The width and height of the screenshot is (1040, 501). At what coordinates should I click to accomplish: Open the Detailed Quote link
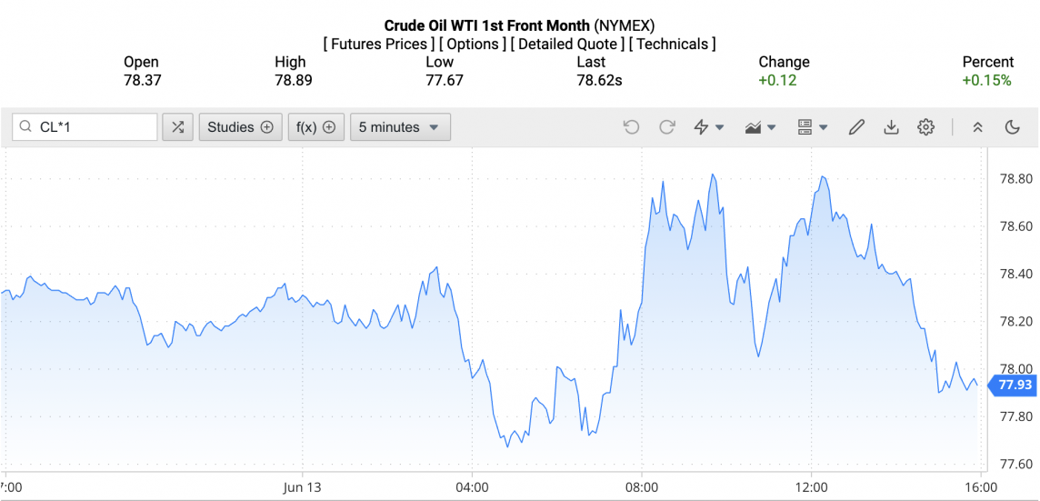click(x=567, y=44)
